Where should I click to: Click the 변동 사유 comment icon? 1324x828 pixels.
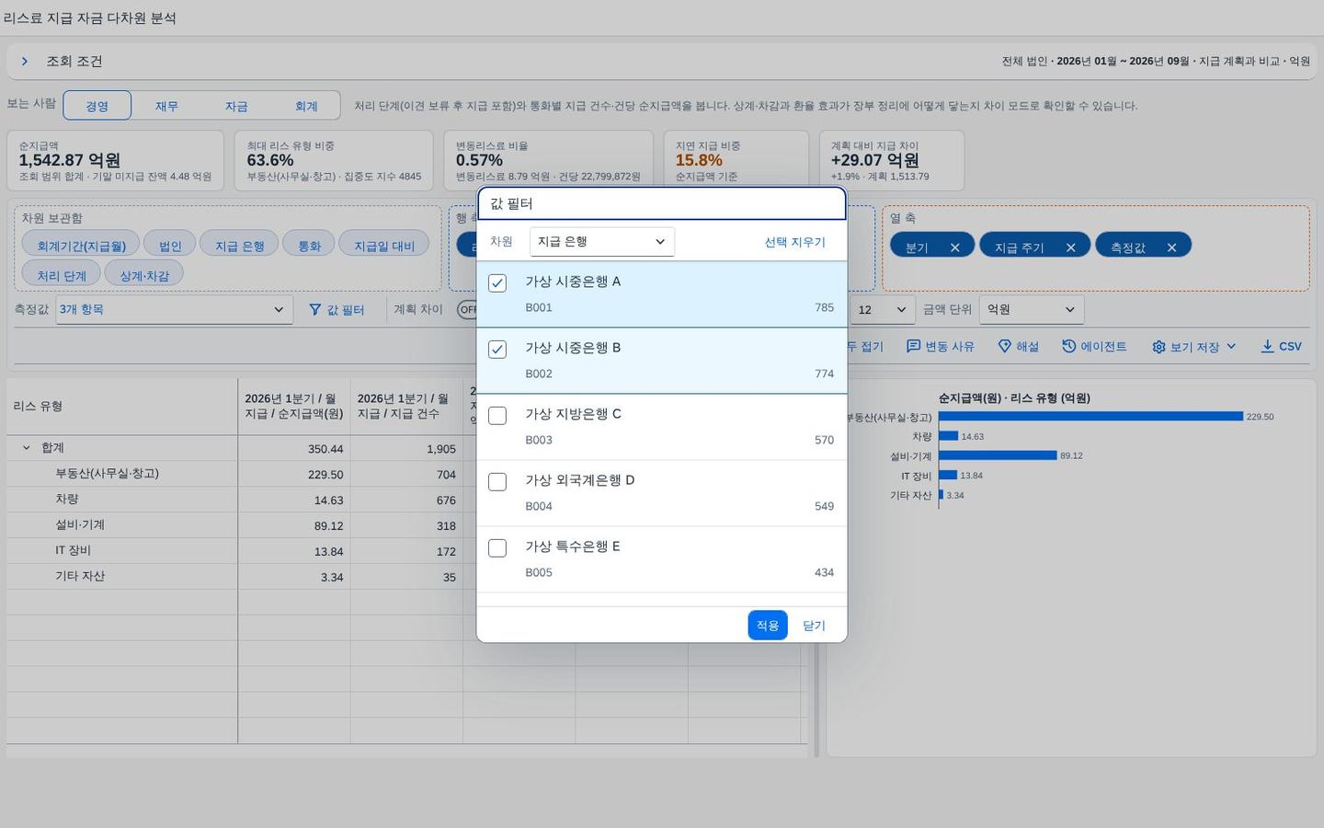point(913,346)
